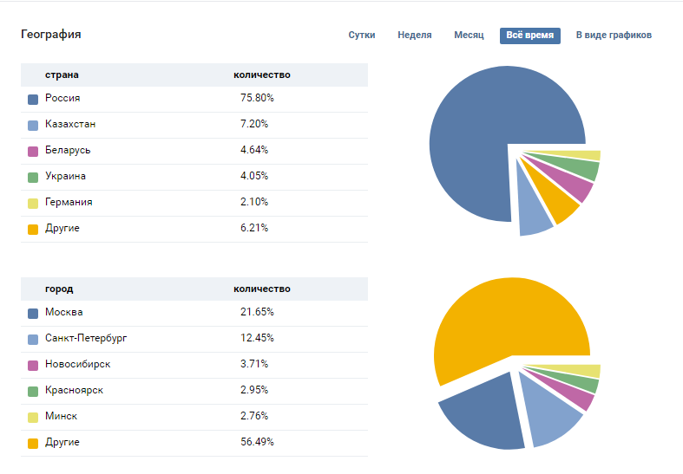This screenshot has height=474, width=683.
Task: Click the Казахстан light blue swatch
Action: (33, 126)
